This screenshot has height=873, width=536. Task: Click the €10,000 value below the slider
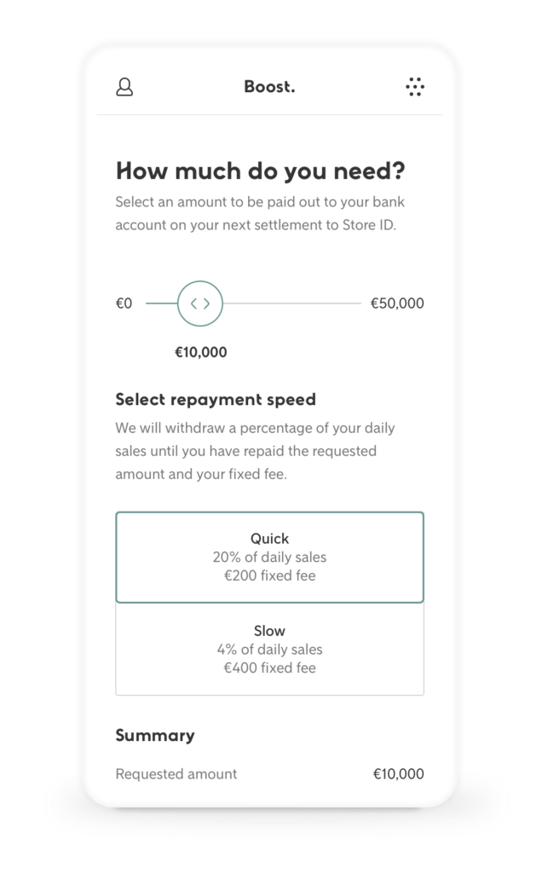[x=201, y=352]
